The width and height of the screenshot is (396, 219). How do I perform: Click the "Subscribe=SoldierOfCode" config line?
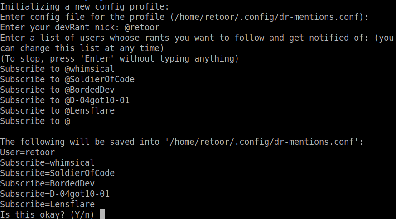click(57, 173)
